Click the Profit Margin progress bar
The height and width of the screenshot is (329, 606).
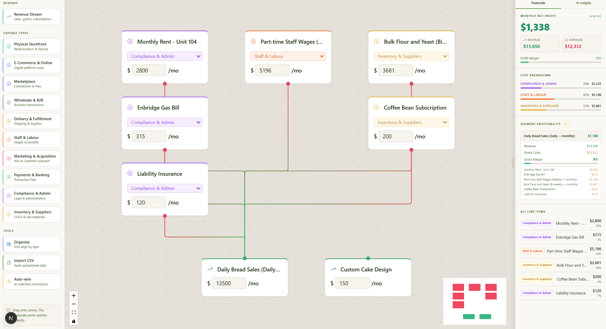pyautogui.click(x=560, y=62)
